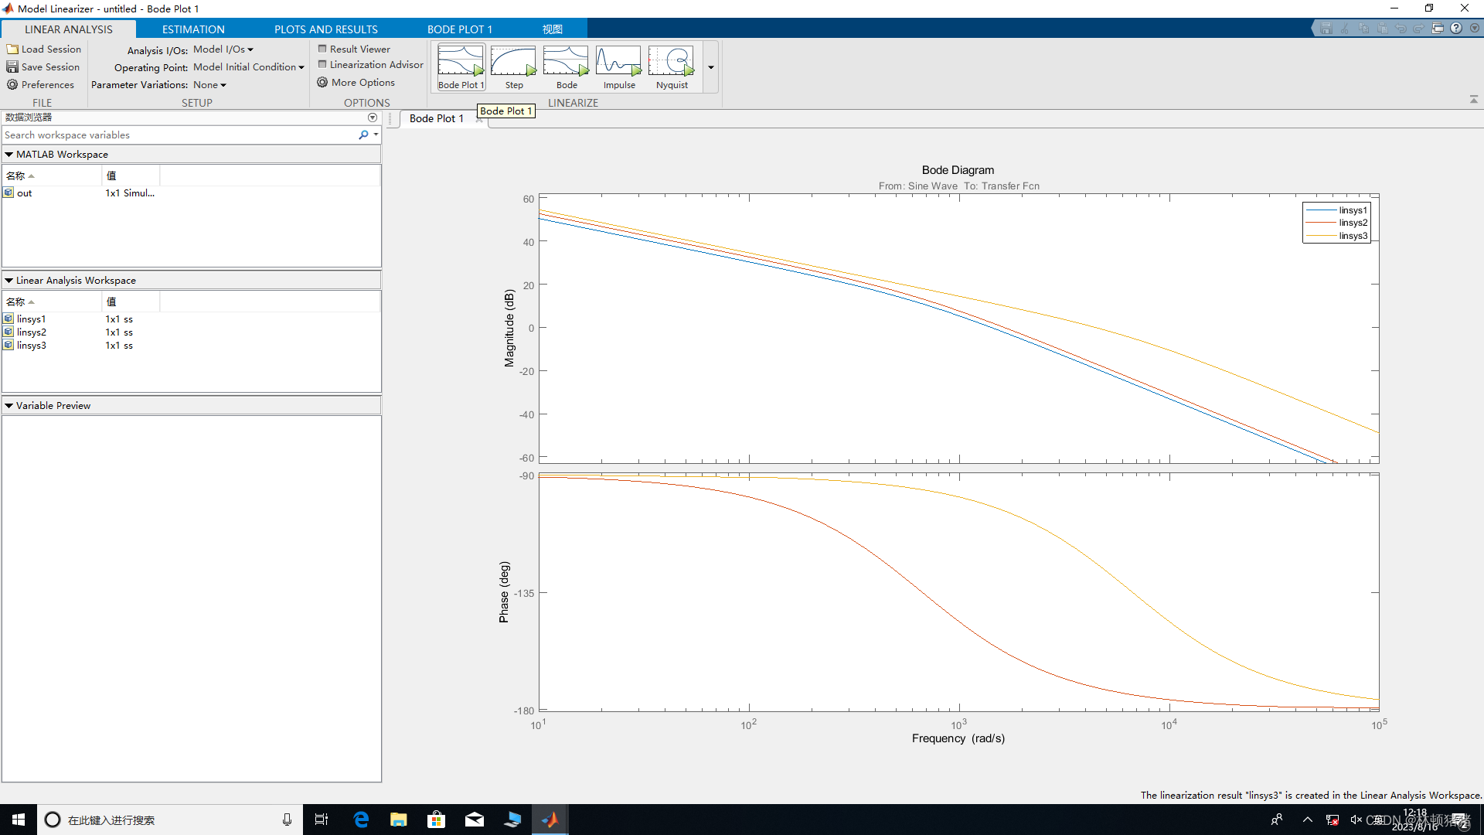Click the Load Session folder icon

[12, 49]
